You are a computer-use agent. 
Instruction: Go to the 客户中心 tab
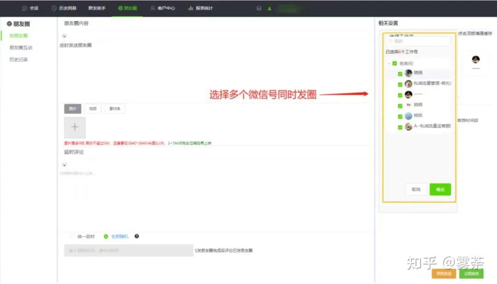pos(162,8)
